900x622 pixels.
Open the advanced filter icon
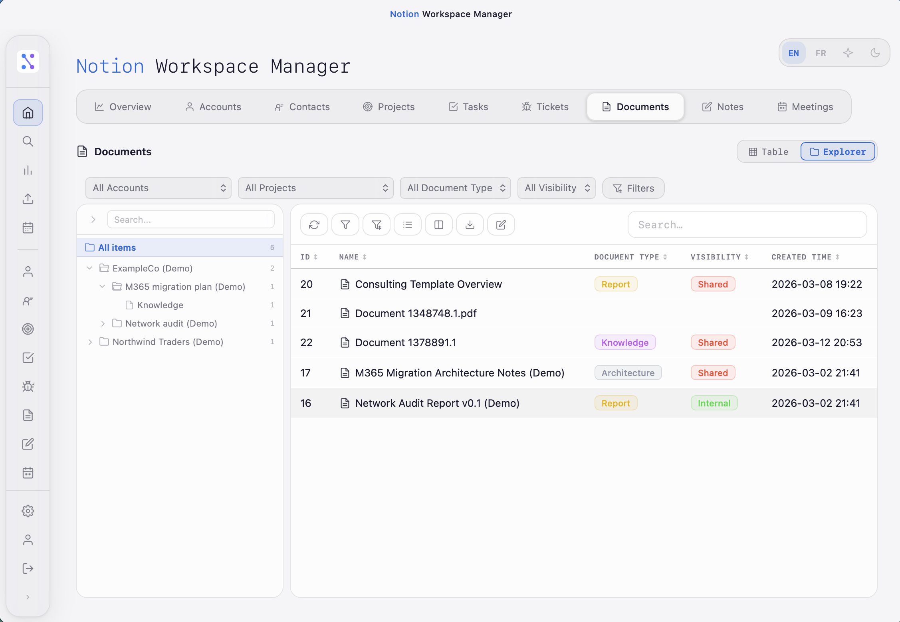point(376,224)
